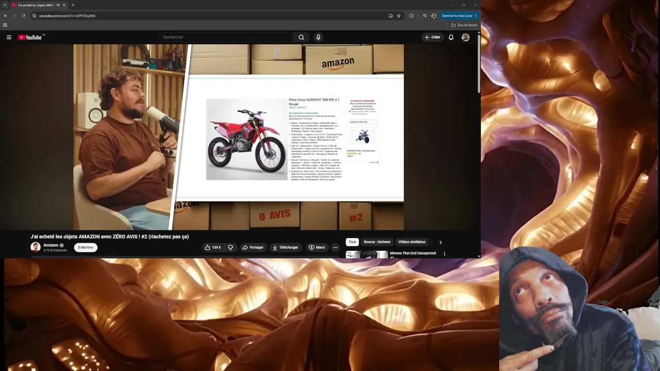
Task: Open the YouTube account avatar menu
Action: pyautogui.click(x=466, y=37)
